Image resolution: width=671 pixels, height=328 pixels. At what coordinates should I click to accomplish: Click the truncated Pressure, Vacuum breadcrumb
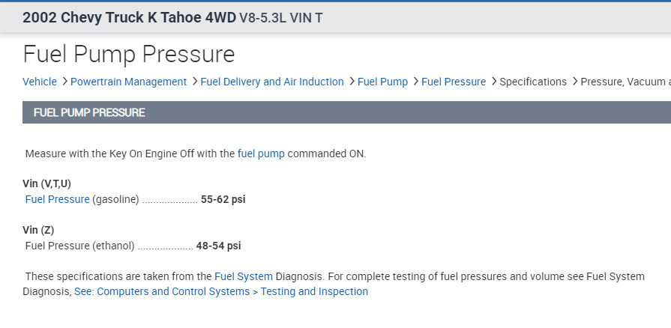tap(625, 82)
